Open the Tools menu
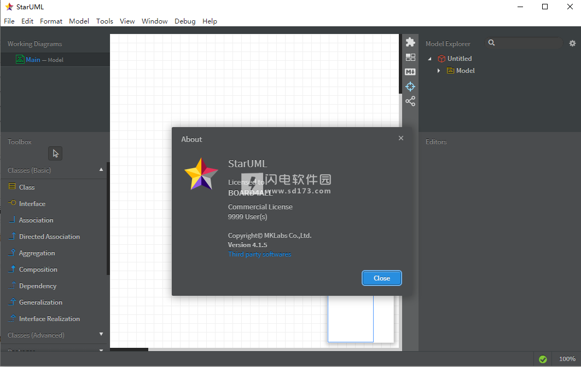Screen dimensions: 581x367 pos(104,21)
